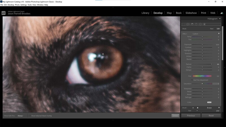Open the Settings menu
The image size is (226, 127).
[x=24, y=5]
